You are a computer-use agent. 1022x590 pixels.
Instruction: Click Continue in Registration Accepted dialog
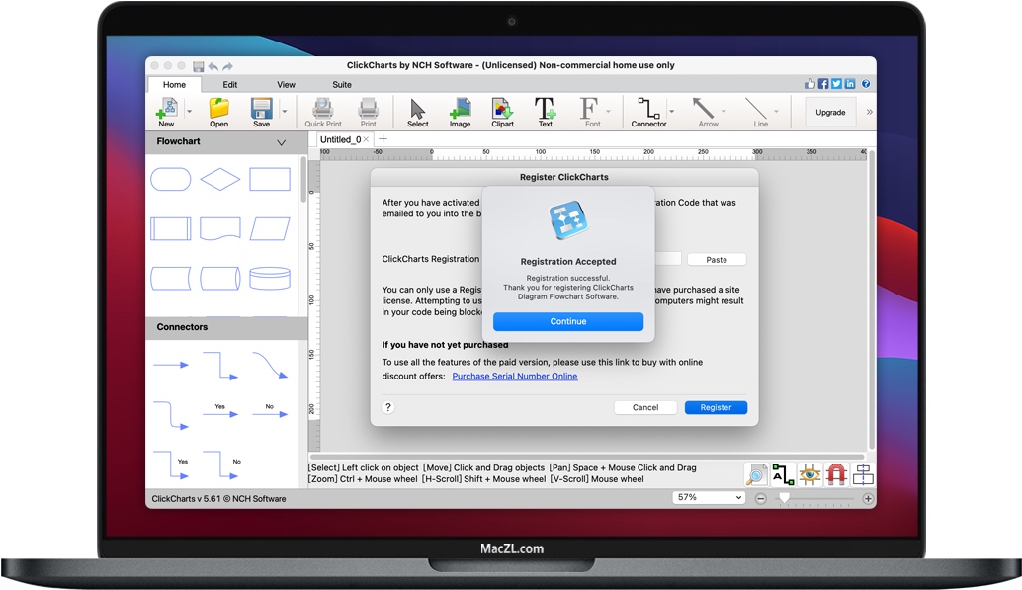568,321
